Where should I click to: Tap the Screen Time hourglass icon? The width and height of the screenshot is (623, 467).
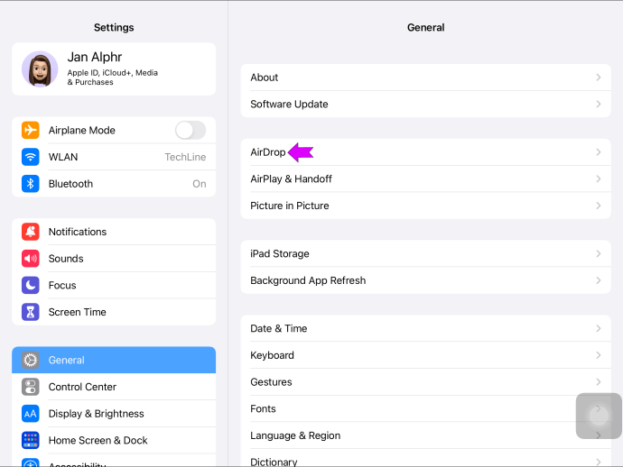[31, 312]
